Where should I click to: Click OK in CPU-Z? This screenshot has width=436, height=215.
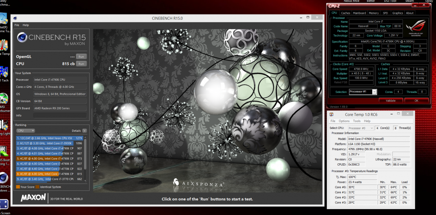[416, 101]
